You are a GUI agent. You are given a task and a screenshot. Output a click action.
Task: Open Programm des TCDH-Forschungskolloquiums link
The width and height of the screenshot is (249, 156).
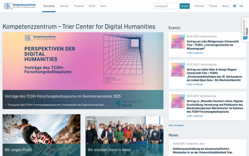click(56, 105)
